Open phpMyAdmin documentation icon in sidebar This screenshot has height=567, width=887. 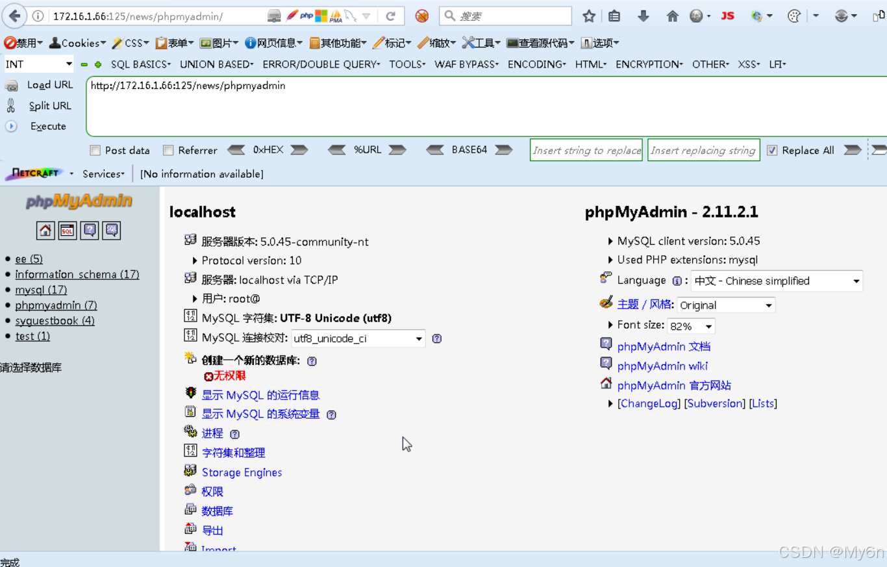(90, 230)
